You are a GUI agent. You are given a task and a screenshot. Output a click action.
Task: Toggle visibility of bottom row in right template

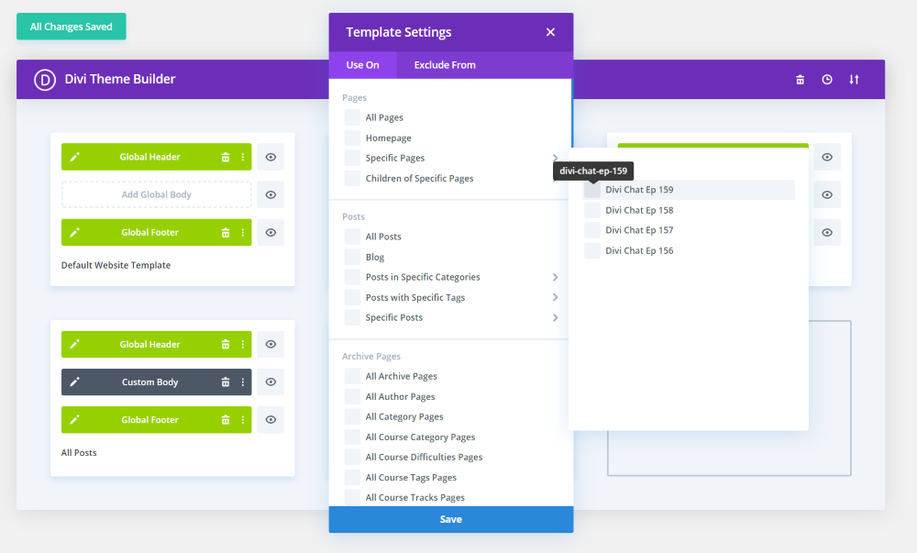pyautogui.click(x=827, y=233)
